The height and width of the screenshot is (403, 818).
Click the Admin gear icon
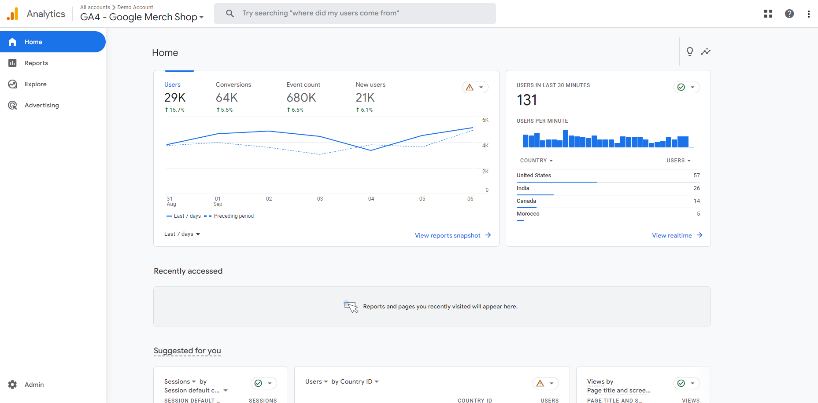click(x=13, y=385)
